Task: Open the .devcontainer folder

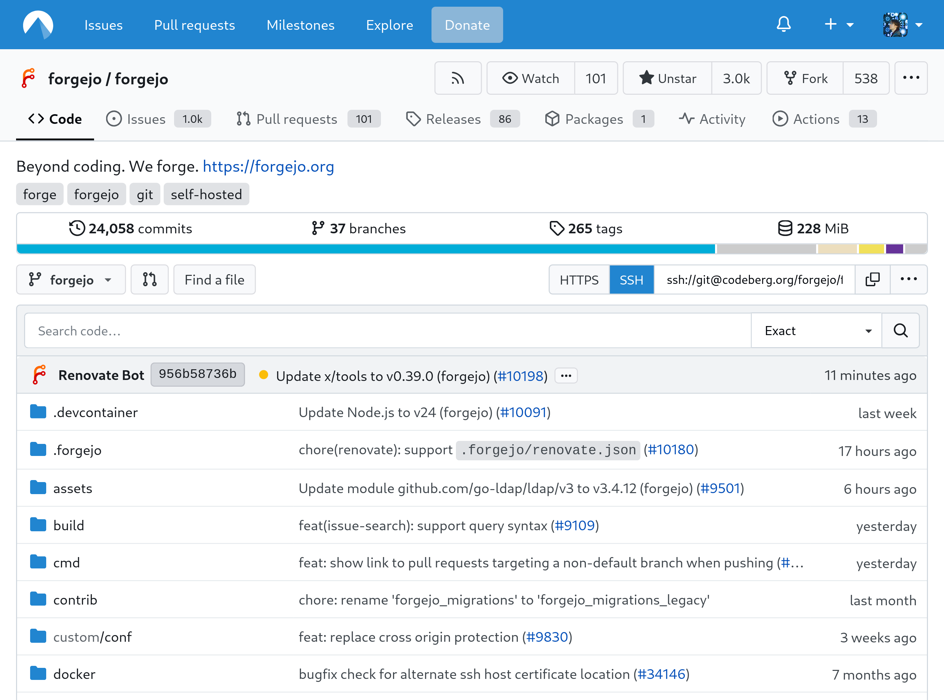Action: 95,412
